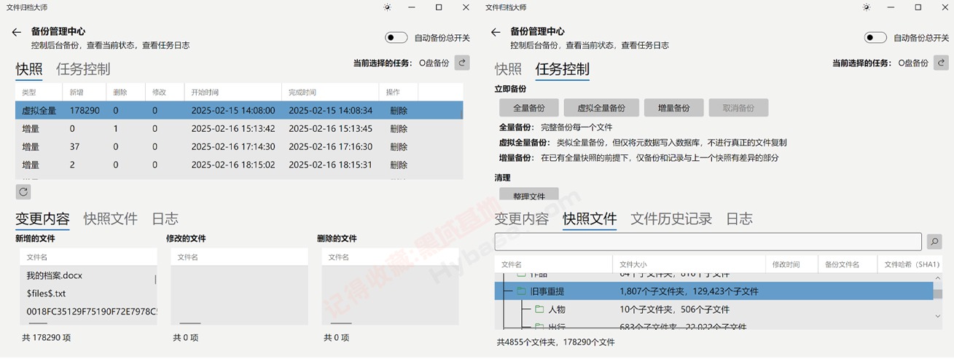
Task: Click the switch-task icon beside O盘备份 in right window
Action: (941, 63)
